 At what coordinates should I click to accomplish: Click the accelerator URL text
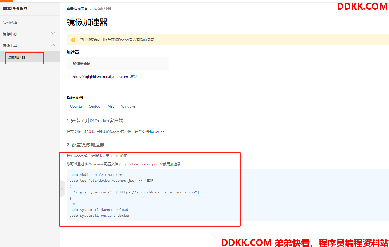(100, 77)
